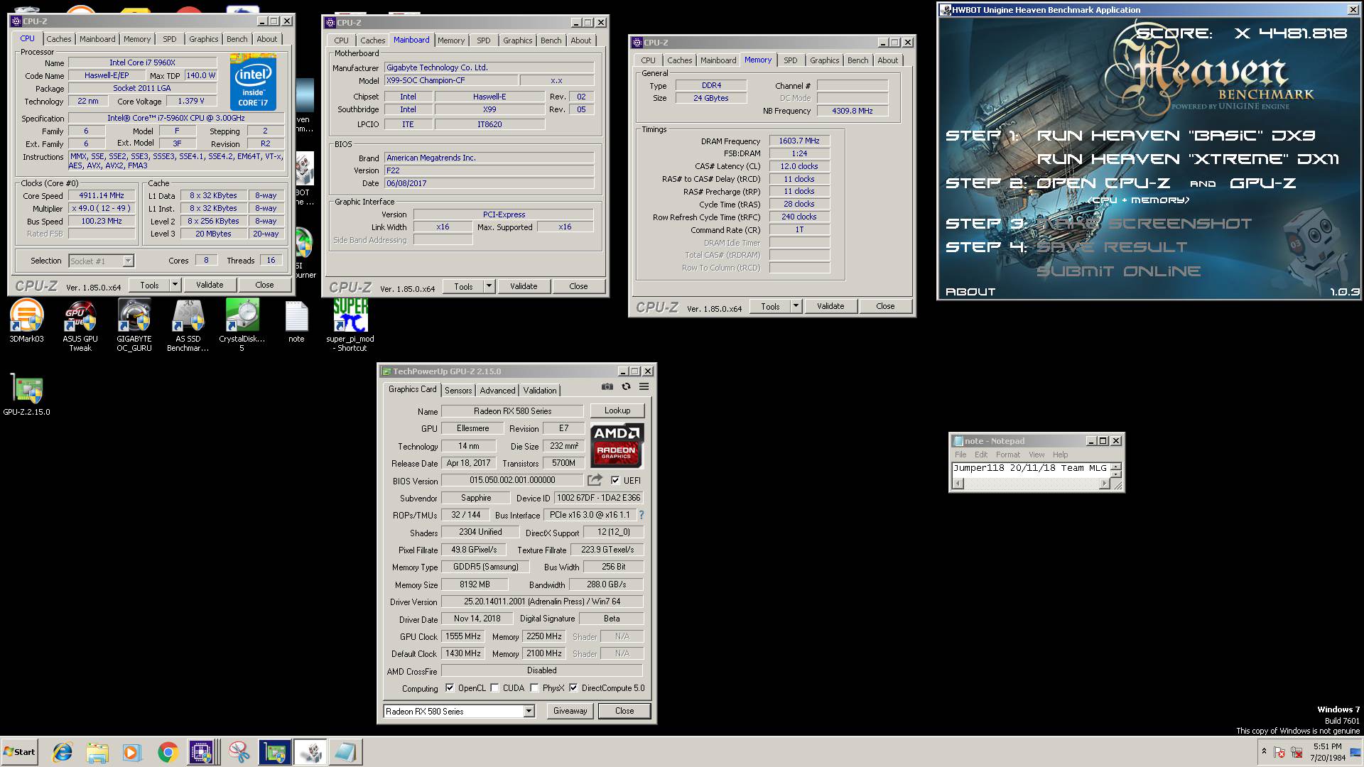The image size is (1364, 767).
Task: Toggle the OpenCL computing checkbox
Action: pyautogui.click(x=450, y=688)
